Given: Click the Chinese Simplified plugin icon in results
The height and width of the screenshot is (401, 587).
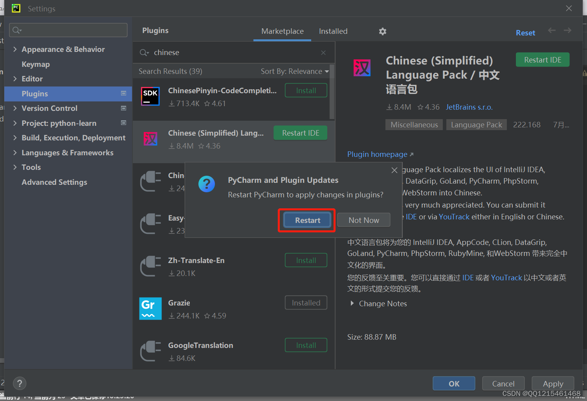Looking at the screenshot, I should (x=150, y=139).
